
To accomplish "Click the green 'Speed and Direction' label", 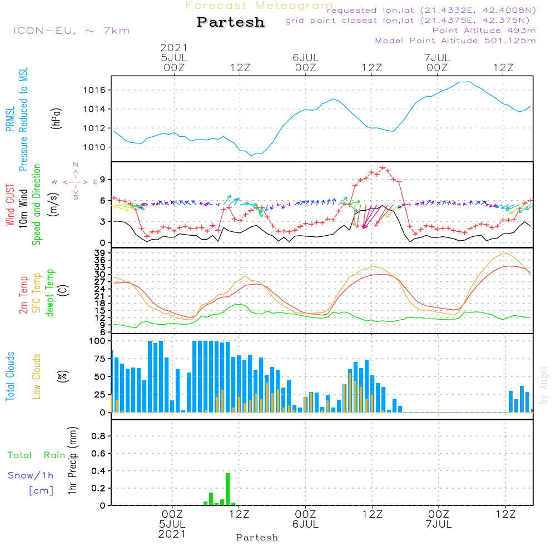I will point(36,205).
